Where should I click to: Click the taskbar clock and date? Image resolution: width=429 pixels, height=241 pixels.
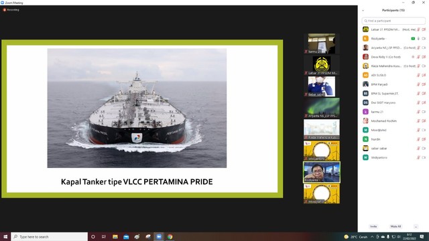click(410, 236)
